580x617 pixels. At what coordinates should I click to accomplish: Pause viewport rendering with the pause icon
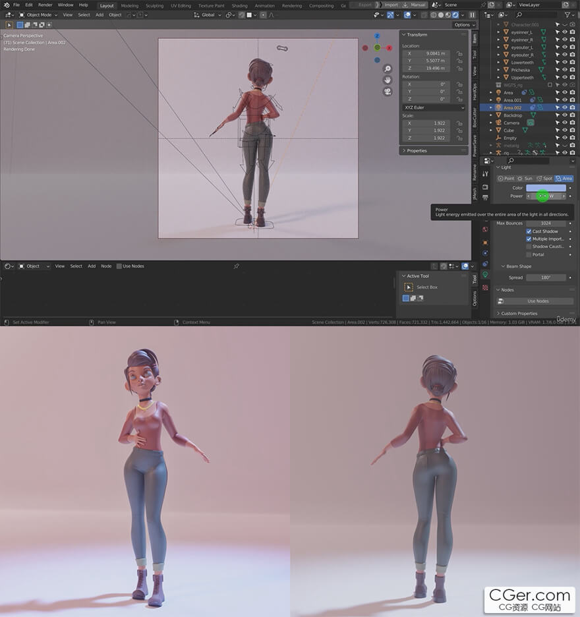point(472,15)
